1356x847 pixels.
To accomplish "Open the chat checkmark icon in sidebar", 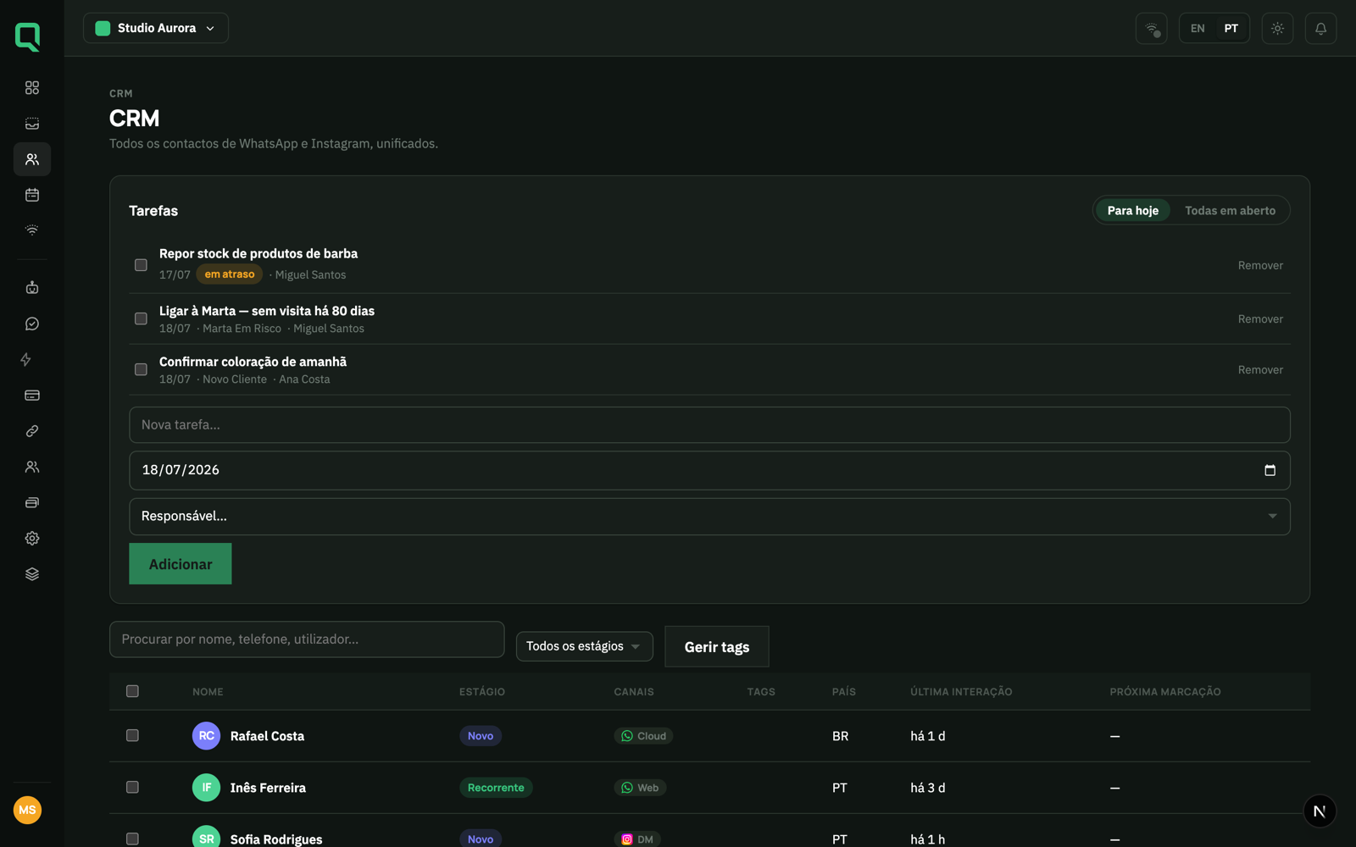I will coord(32,324).
